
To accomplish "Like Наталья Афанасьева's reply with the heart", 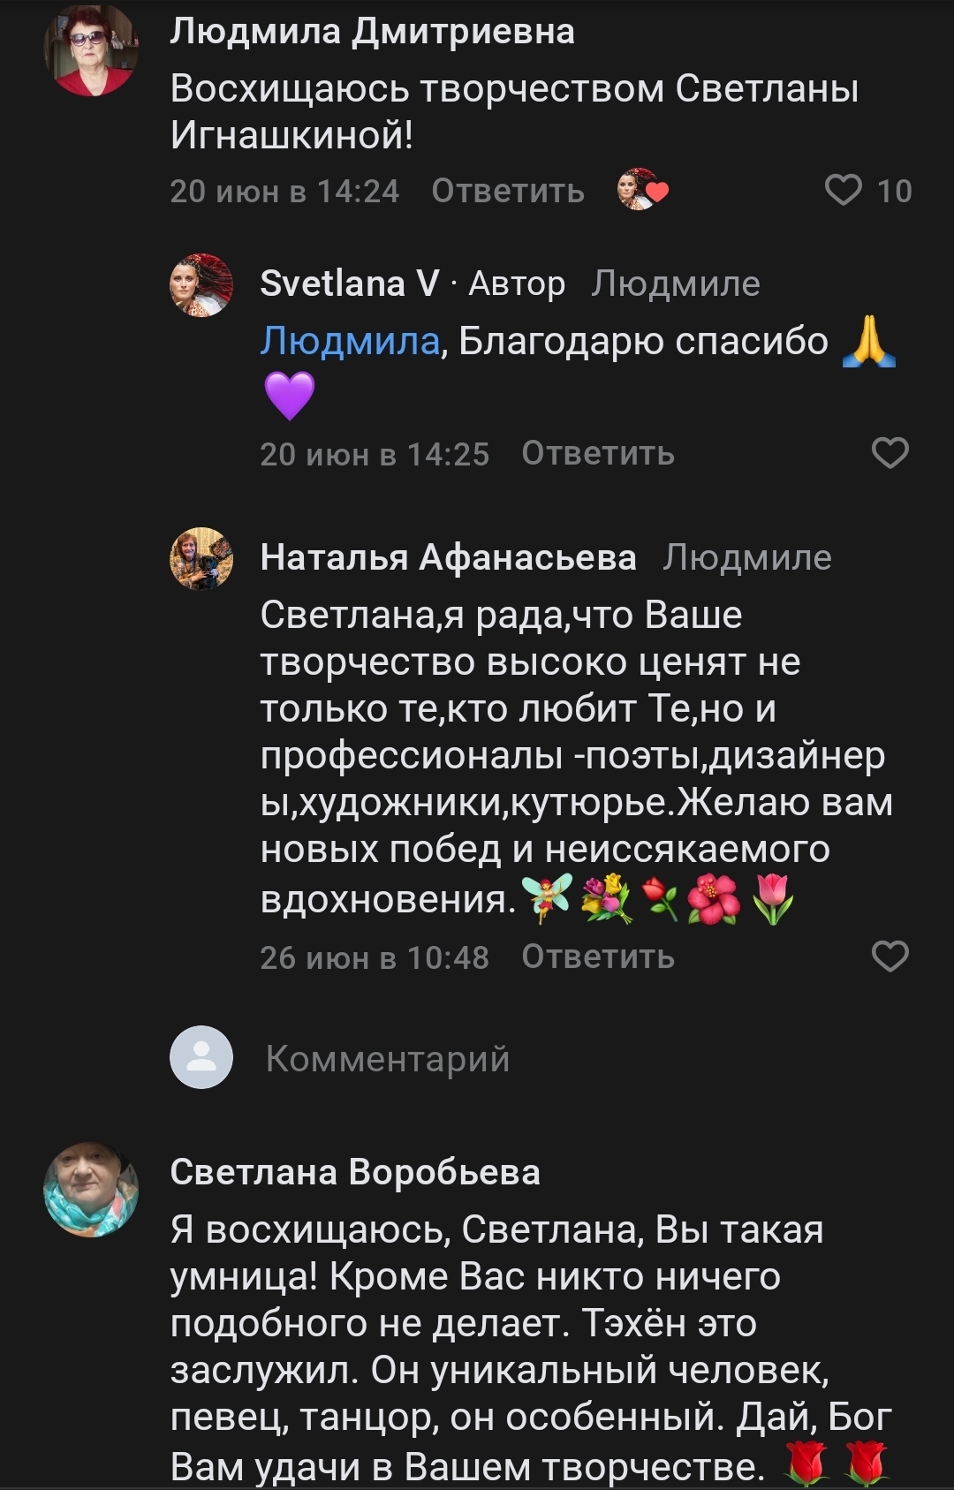I will pyautogui.click(x=890, y=957).
